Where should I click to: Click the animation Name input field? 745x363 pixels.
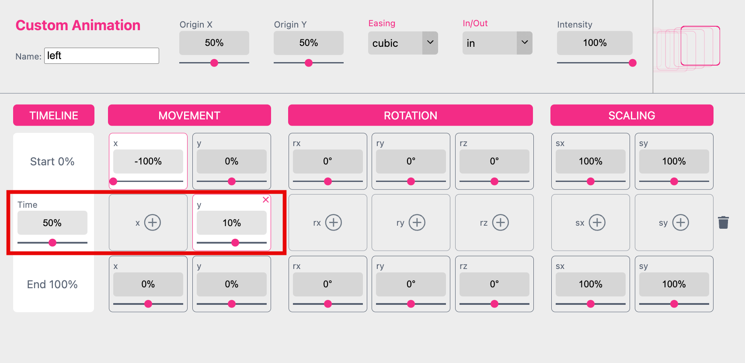[x=101, y=56]
